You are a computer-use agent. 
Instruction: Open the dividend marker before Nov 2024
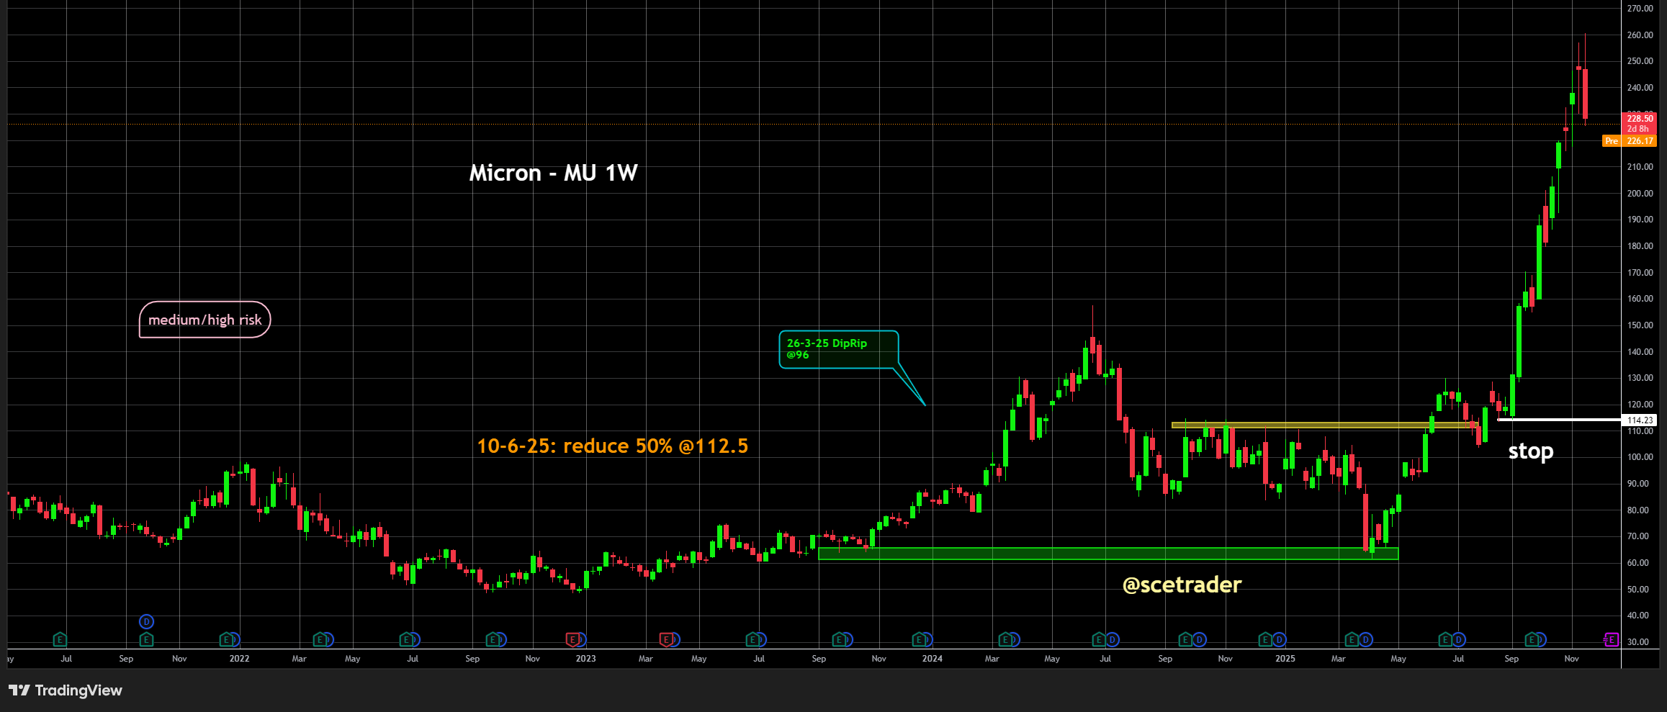1199,639
